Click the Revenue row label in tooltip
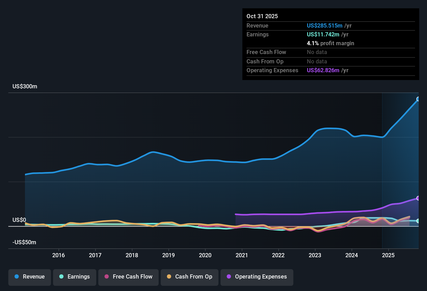This screenshot has width=427, height=291. click(257, 25)
